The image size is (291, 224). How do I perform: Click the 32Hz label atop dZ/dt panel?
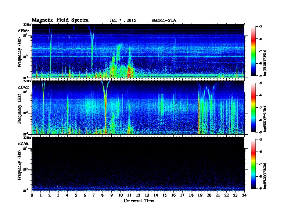(27, 138)
